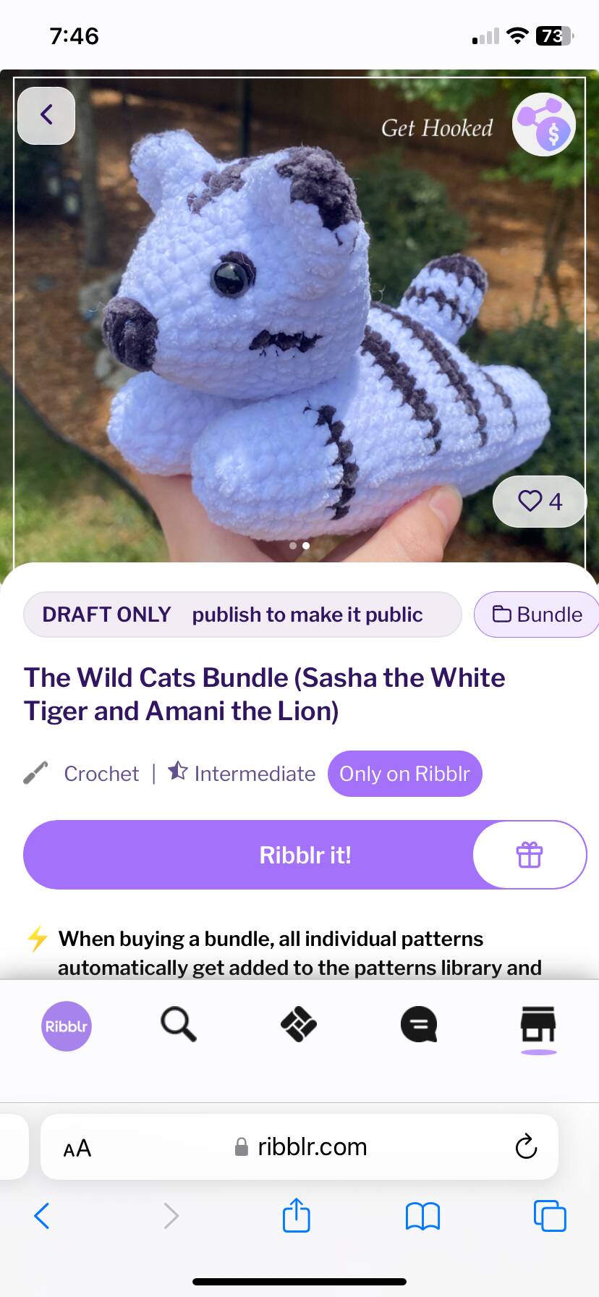Open Safari AA text size menu
This screenshot has height=1297, width=599.
(x=77, y=1148)
